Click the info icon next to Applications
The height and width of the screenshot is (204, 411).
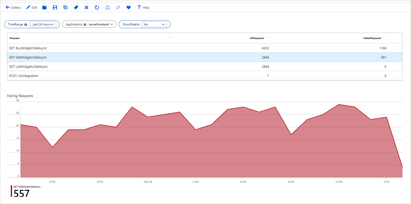pyautogui.click(x=85, y=25)
